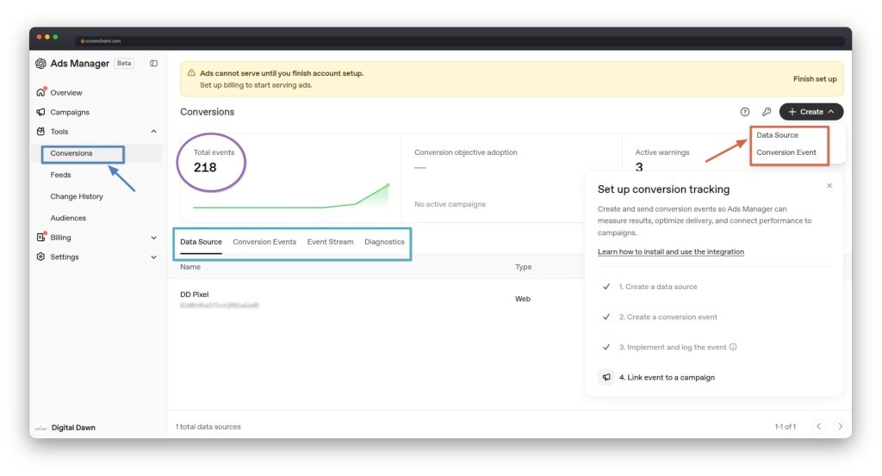The image size is (882, 476).
Task: Click the Beta badge
Action: point(124,63)
